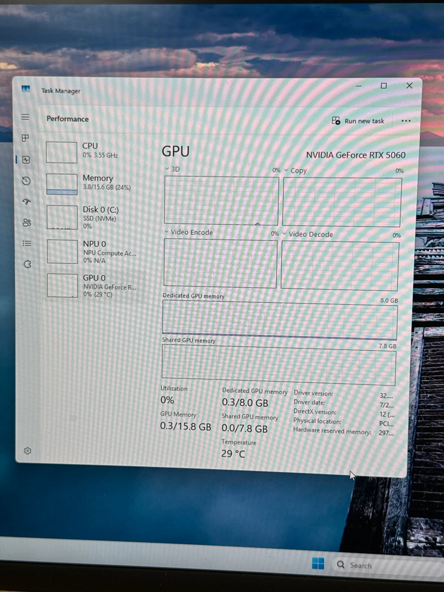The image size is (444, 592).
Task: Click the 0.0/7.8 GB shared memory value
Action: click(245, 428)
